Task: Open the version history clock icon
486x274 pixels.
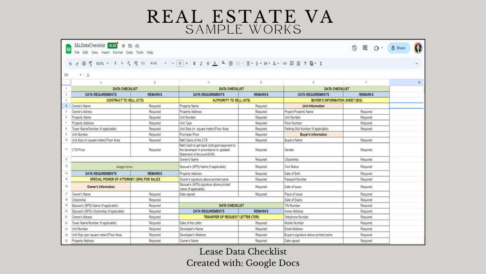Action: point(355,48)
